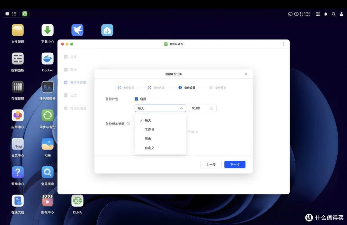
Task: Go to the 备份与还原 sidebar item
Action: (75, 82)
